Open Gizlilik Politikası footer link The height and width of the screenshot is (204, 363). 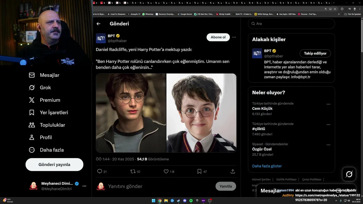pos(286,179)
